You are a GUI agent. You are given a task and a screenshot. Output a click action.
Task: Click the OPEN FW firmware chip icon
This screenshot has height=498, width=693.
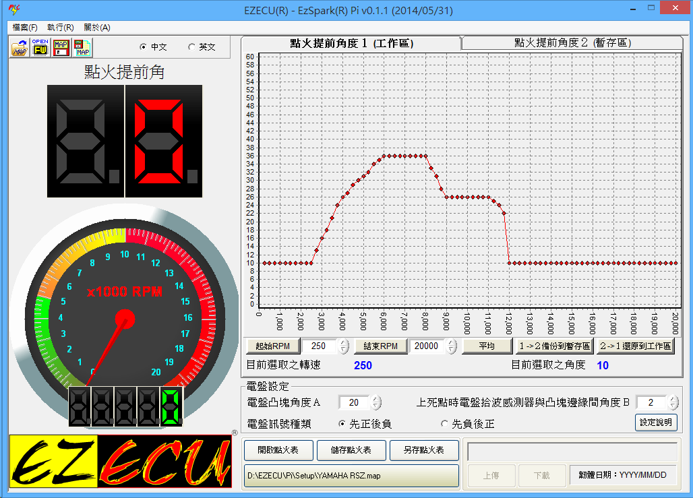point(40,48)
